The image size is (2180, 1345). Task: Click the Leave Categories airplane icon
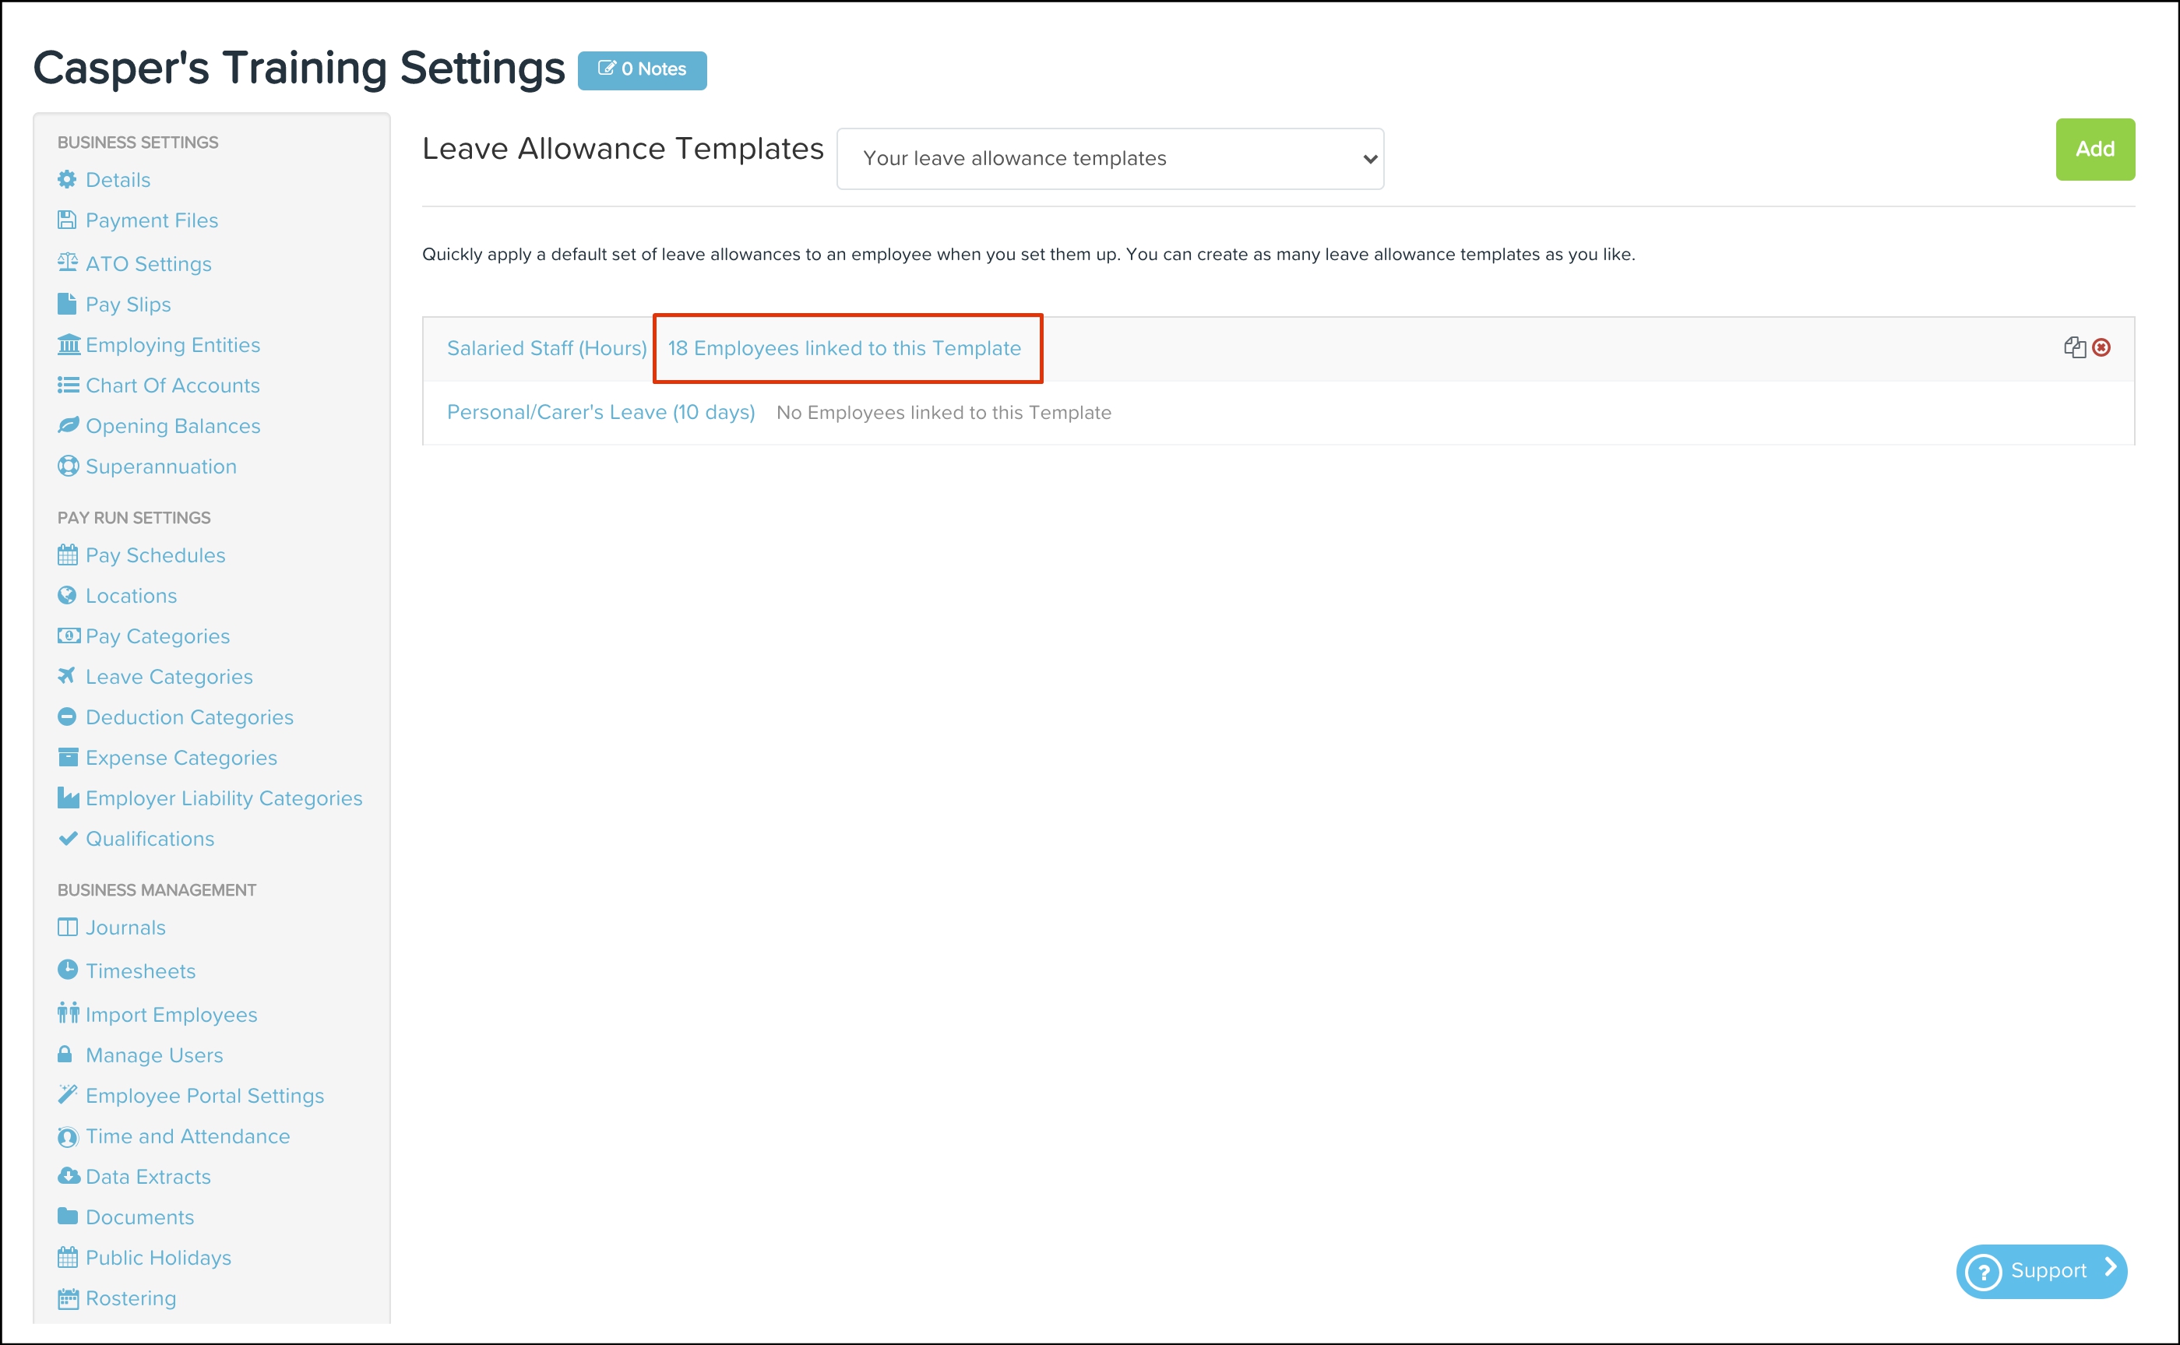pyautogui.click(x=67, y=676)
